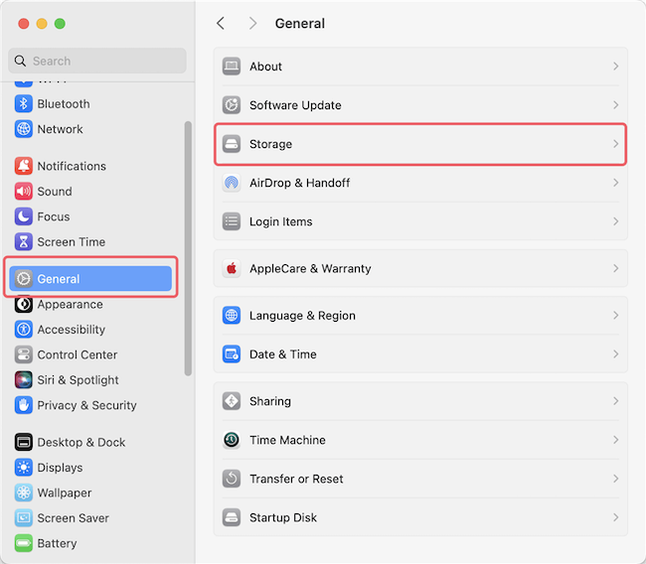Click the Control Center icon
The image size is (646, 564).
[24, 354]
